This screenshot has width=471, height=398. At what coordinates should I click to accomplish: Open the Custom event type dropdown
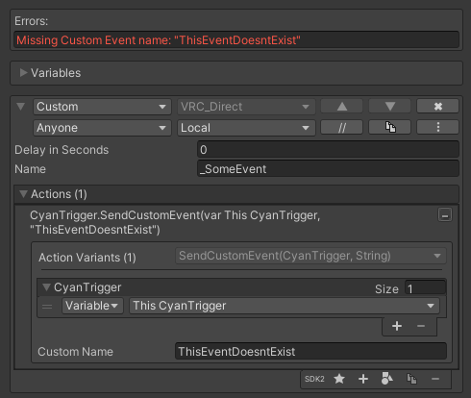tap(102, 107)
